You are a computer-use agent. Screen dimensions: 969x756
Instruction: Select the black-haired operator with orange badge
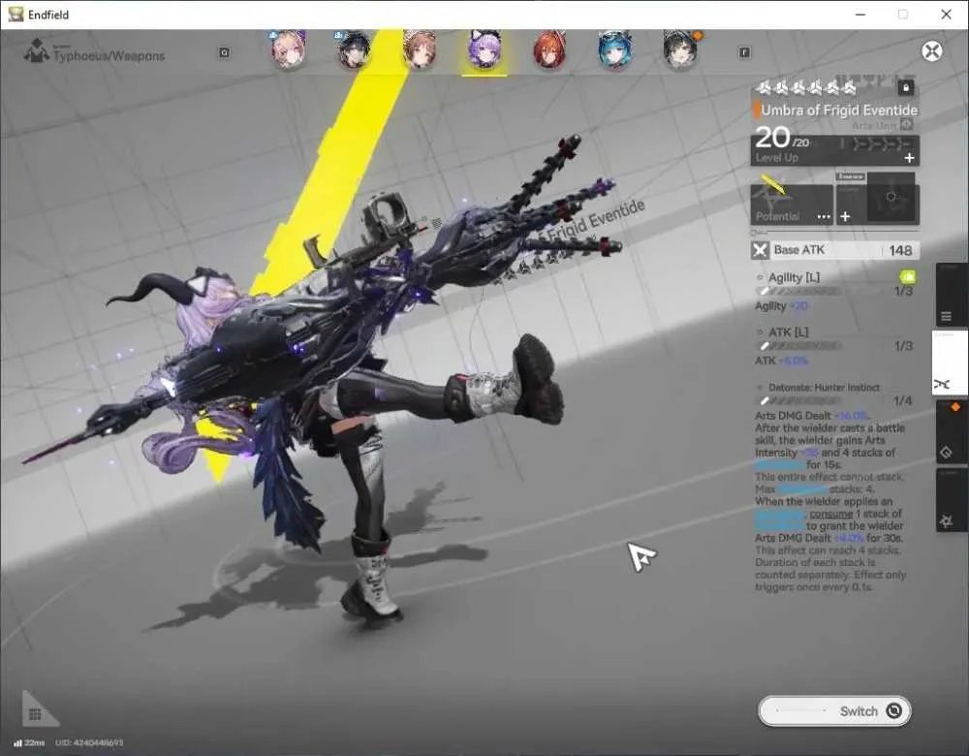(x=680, y=49)
